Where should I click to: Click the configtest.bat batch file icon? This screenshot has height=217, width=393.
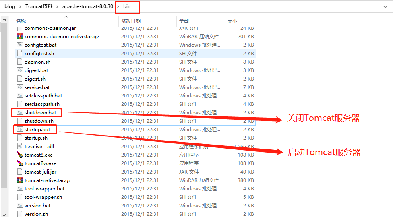[x=20, y=45]
